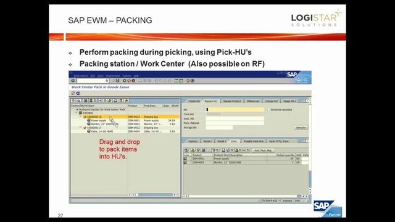Switch to the Repack Product tab
This screenshot has width=395, height=222.
232,101
